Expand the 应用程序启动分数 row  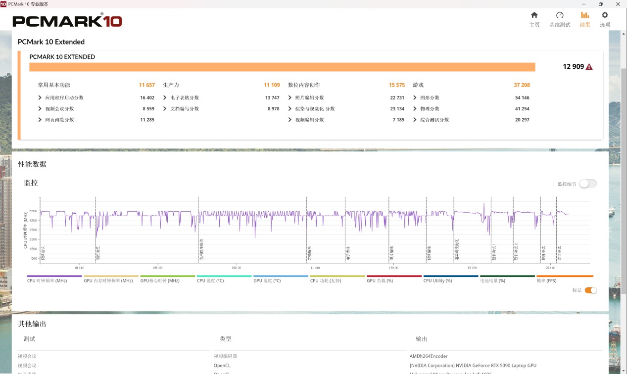click(40, 98)
